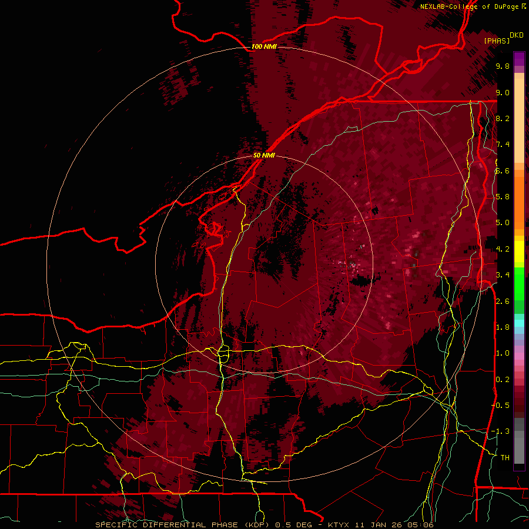Click the KTYX station identifier

[339, 525]
